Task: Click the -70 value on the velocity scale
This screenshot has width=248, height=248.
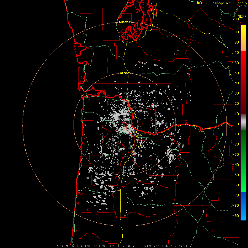Action: point(236,195)
